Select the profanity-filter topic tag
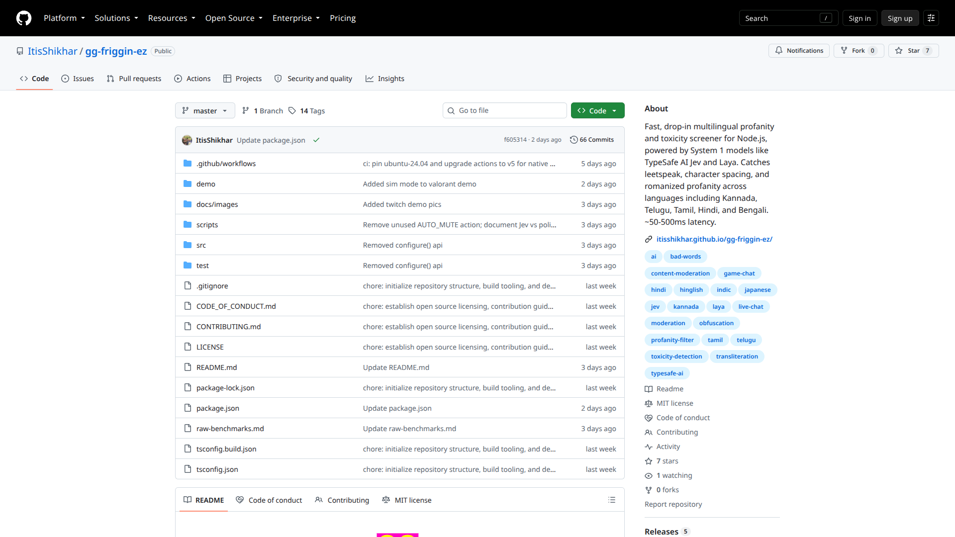The width and height of the screenshot is (955, 537). pyautogui.click(x=672, y=340)
